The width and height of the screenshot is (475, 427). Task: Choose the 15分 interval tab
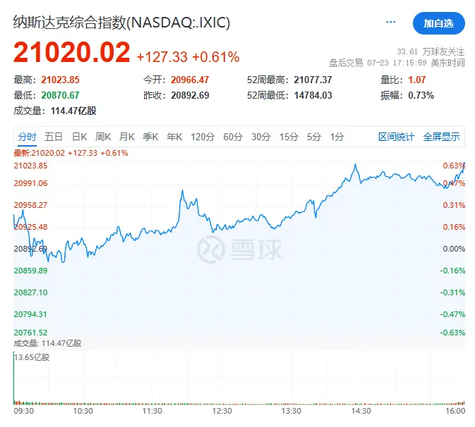coord(289,137)
